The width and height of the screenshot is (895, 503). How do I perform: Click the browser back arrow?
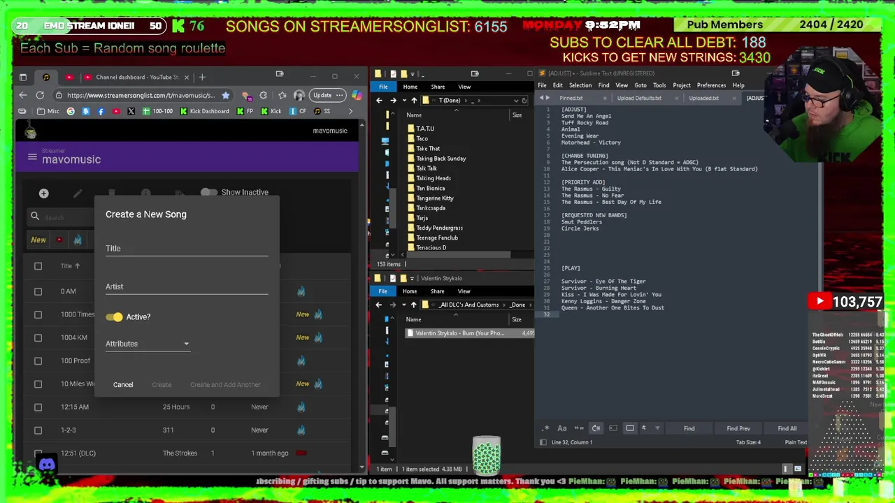pos(23,95)
